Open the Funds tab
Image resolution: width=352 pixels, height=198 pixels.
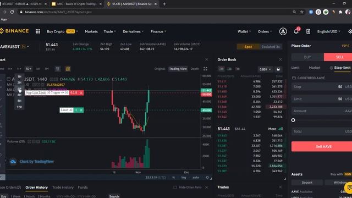[82, 187]
